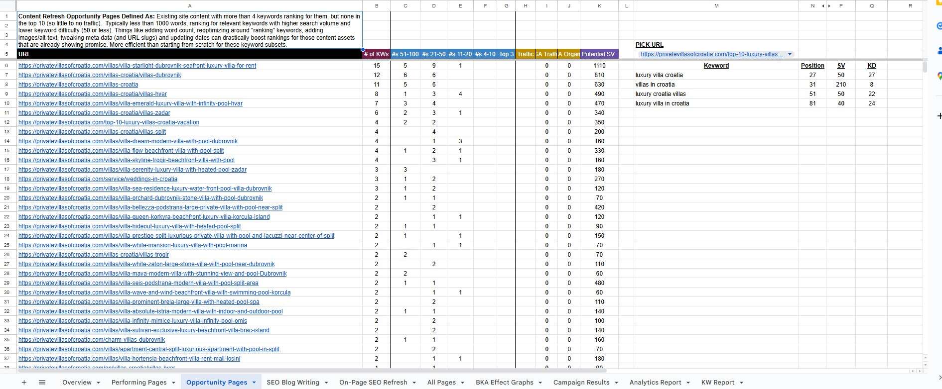Open Analytics Report tab options arrow
942x389 pixels.
[688, 383]
